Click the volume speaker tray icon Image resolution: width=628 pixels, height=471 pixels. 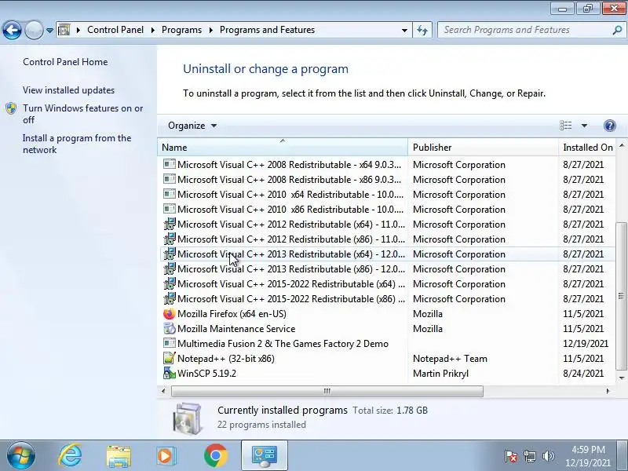[548, 456]
